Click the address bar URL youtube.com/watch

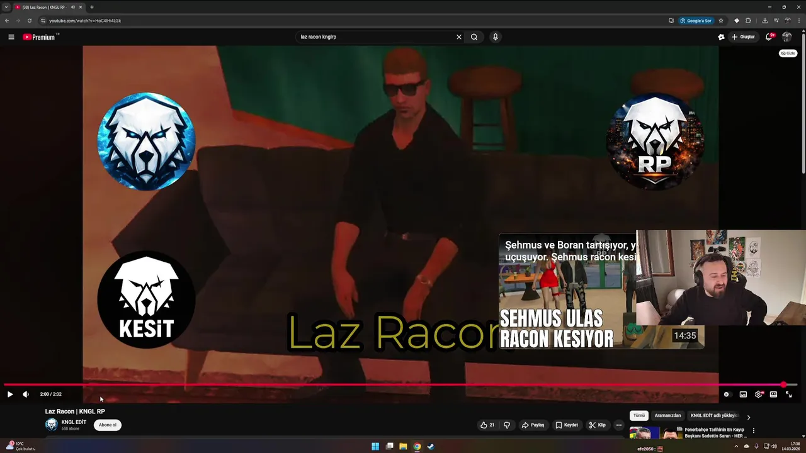[x=85, y=21]
